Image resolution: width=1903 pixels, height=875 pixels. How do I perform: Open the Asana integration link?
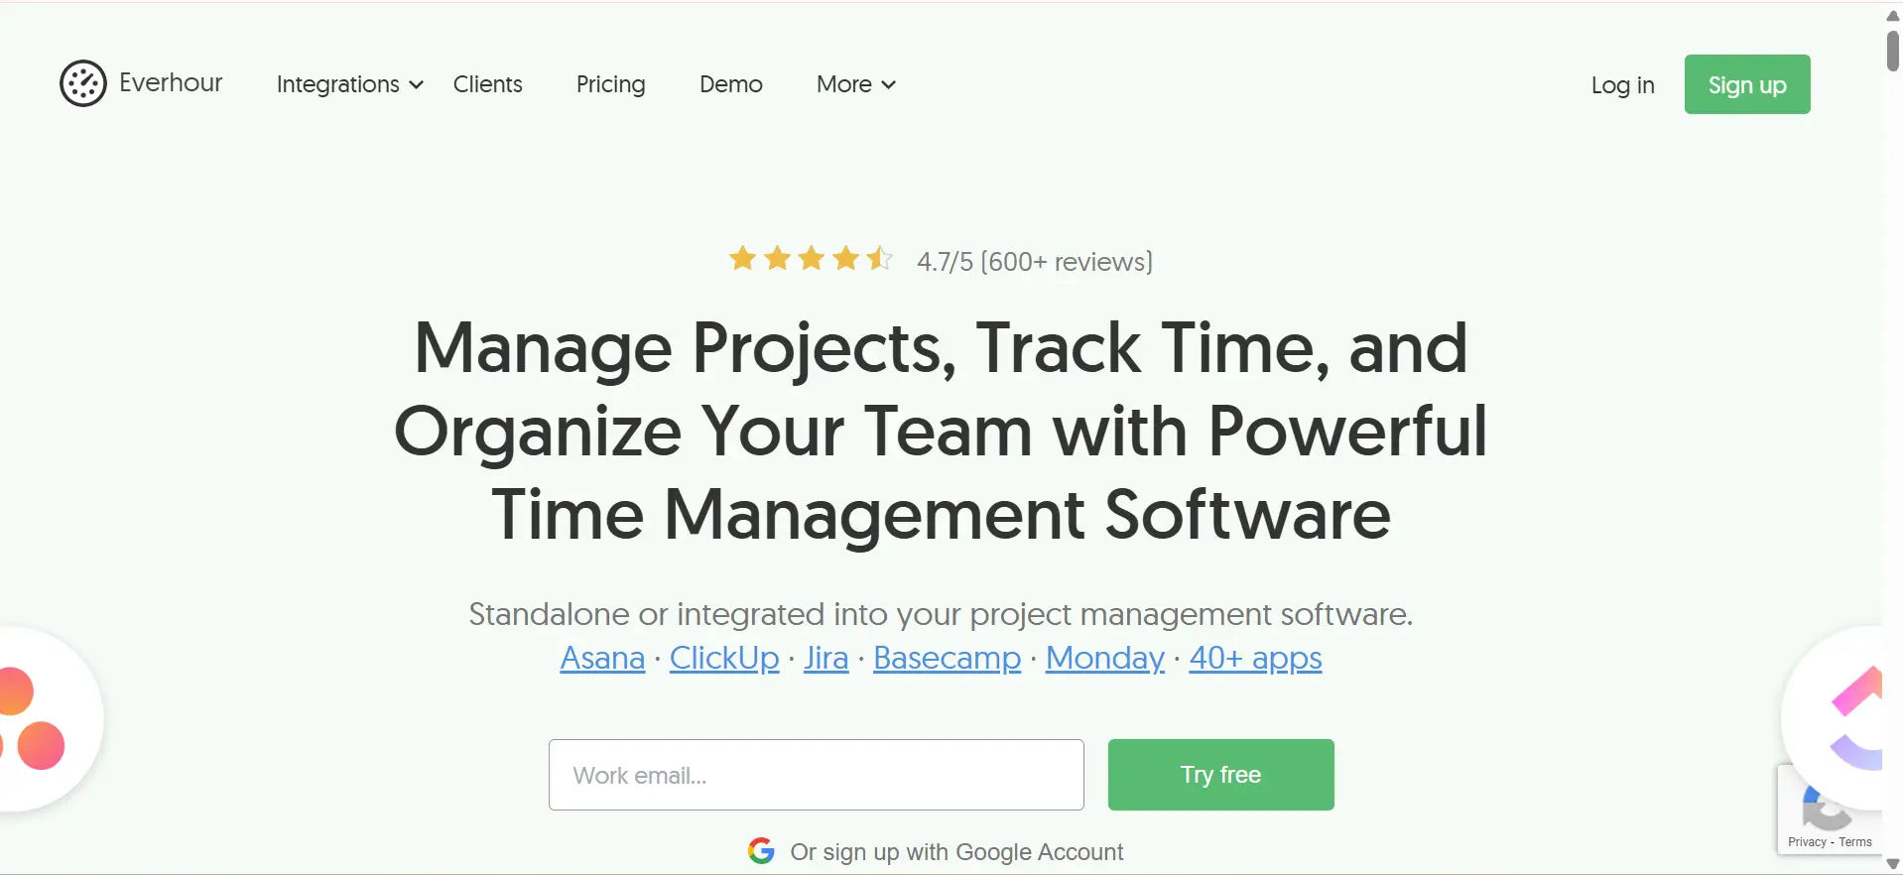click(602, 658)
